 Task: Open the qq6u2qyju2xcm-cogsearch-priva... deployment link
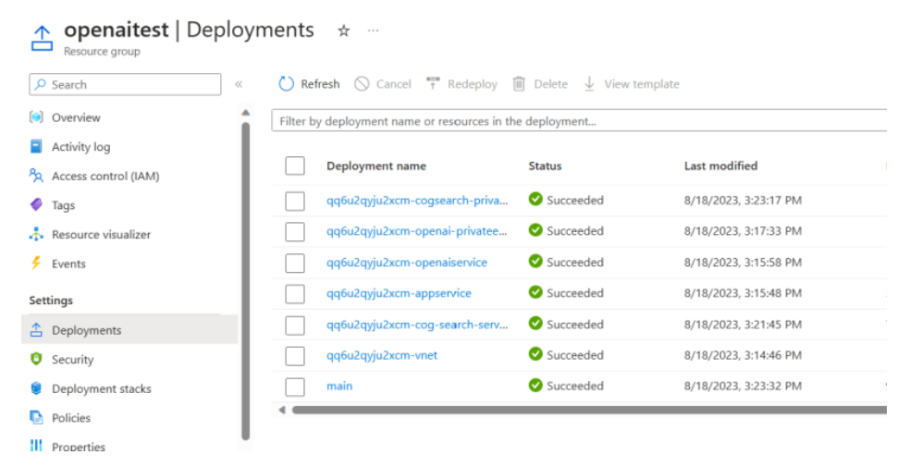click(x=417, y=201)
